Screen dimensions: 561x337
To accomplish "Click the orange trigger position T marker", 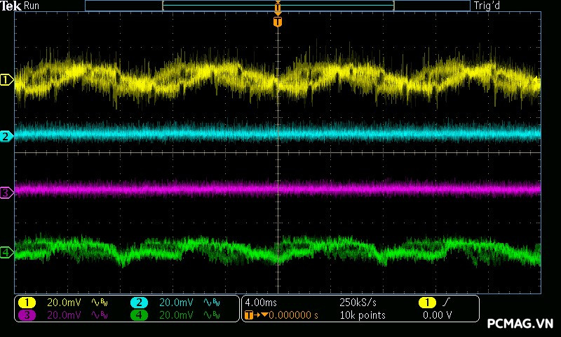I will (278, 22).
